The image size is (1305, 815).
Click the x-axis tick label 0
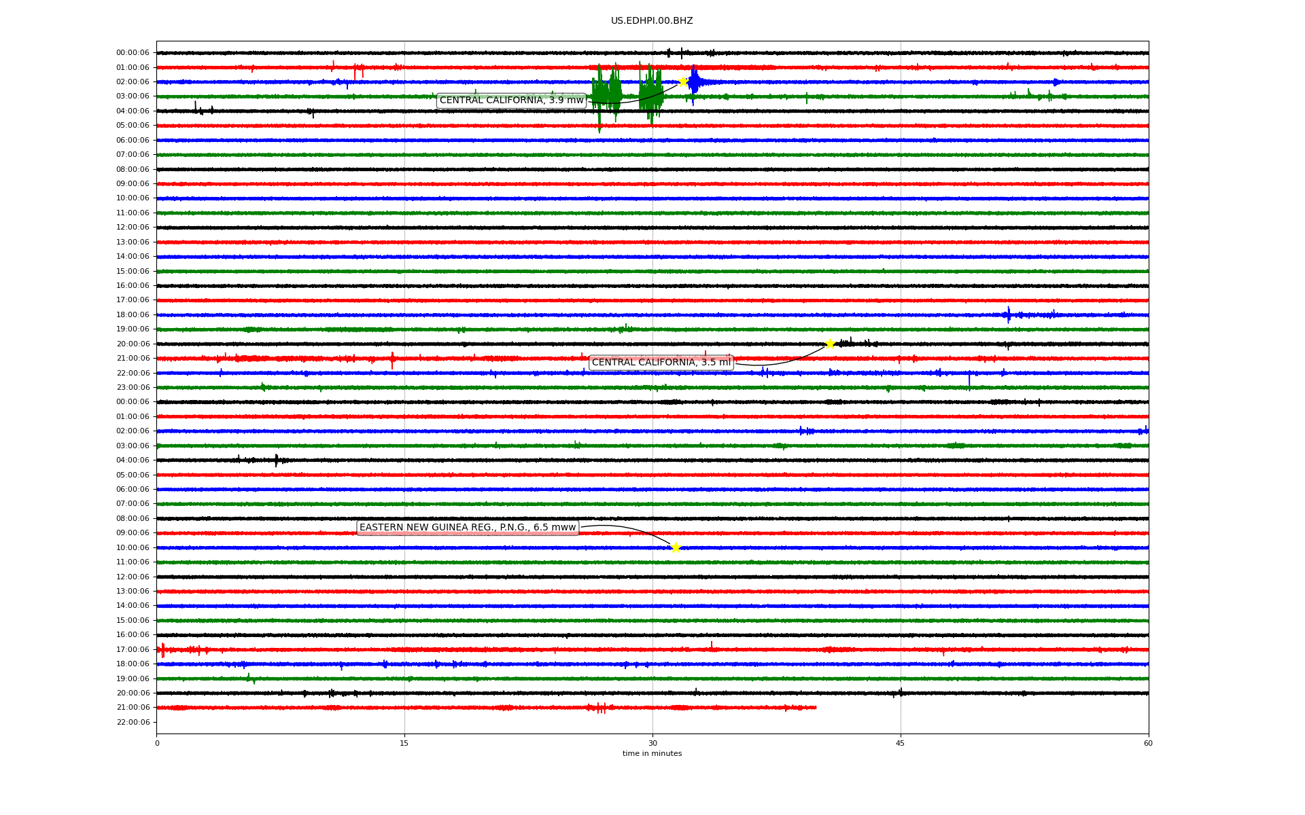click(157, 743)
